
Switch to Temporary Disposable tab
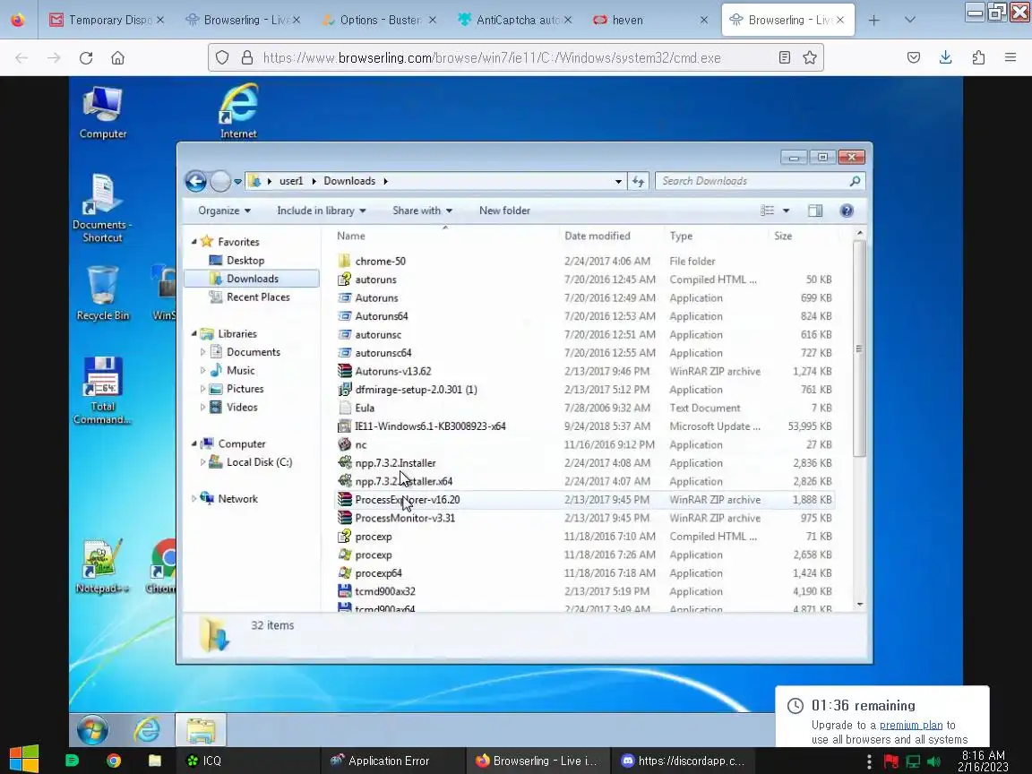click(x=107, y=20)
